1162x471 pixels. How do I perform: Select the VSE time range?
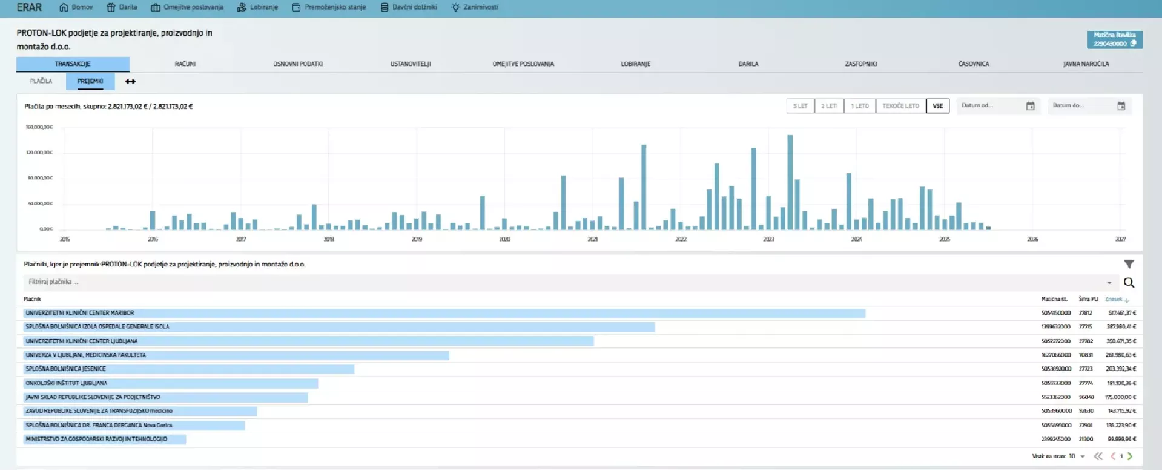click(x=937, y=106)
